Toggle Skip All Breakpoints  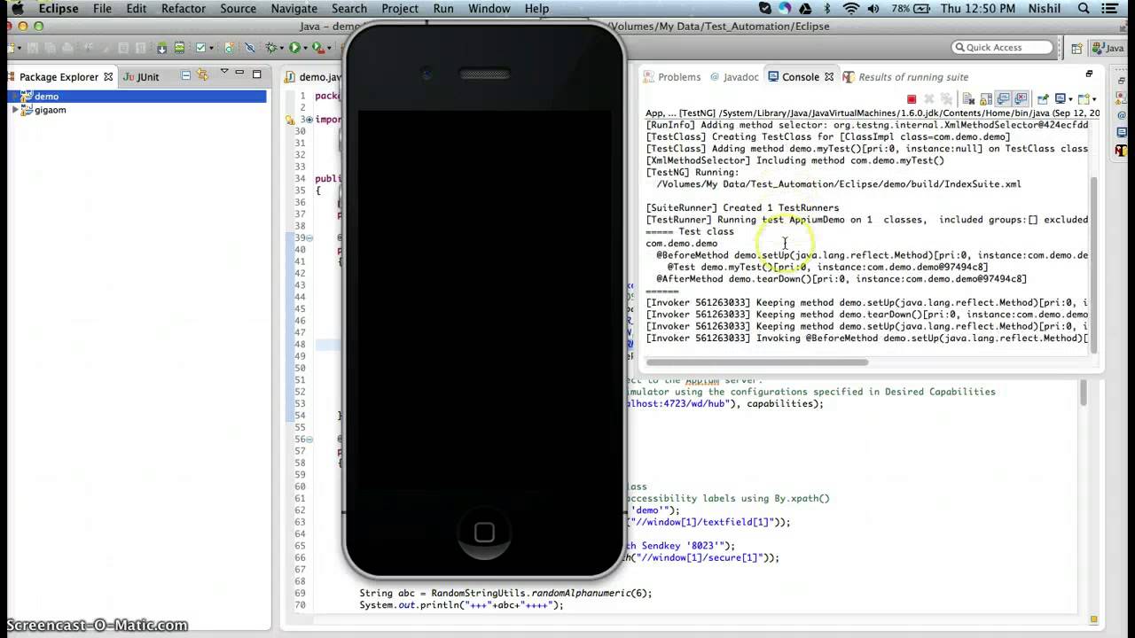(250, 48)
